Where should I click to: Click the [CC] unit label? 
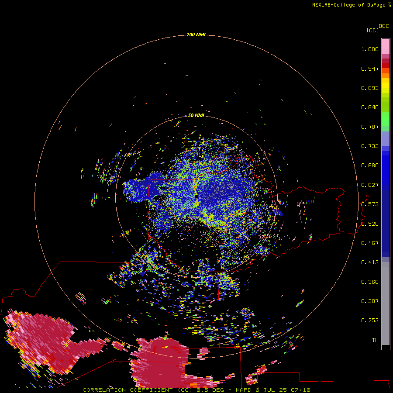(x=372, y=30)
